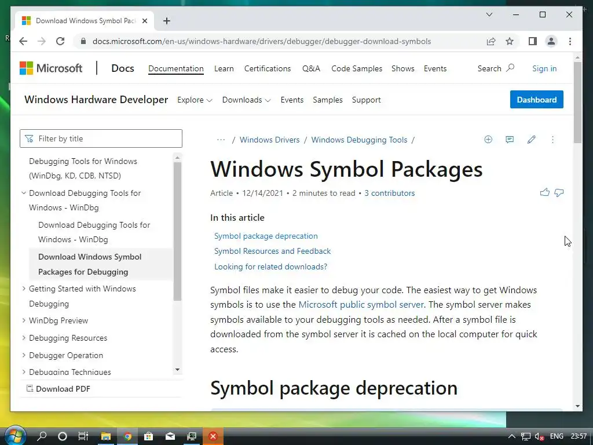Open the tab search chevron in title bar

click(489, 14)
